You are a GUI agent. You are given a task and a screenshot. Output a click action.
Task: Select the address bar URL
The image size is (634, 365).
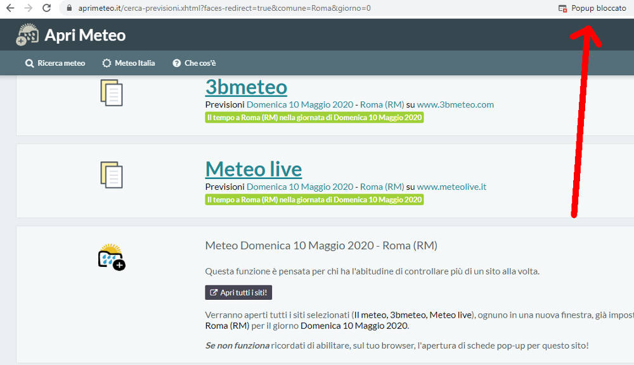pos(224,8)
